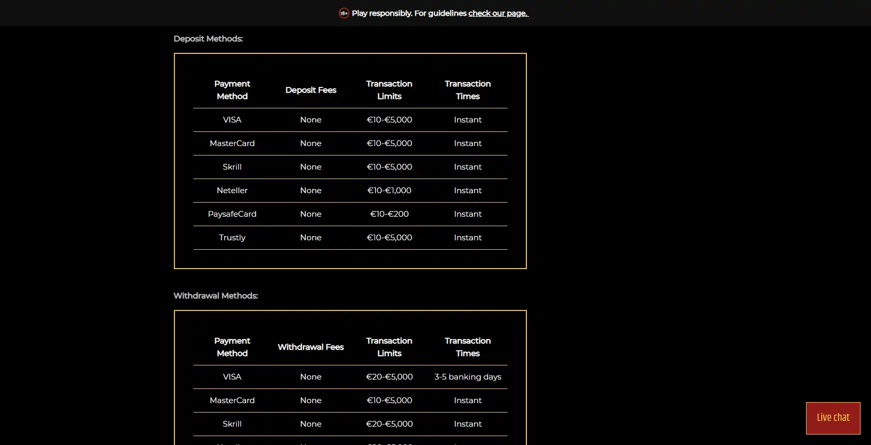Select MasterCard in the deposit methods table

click(x=232, y=143)
